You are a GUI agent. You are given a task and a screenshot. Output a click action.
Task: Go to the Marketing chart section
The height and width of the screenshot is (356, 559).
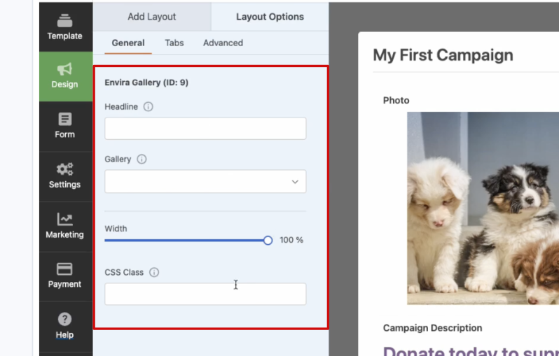[x=64, y=226]
